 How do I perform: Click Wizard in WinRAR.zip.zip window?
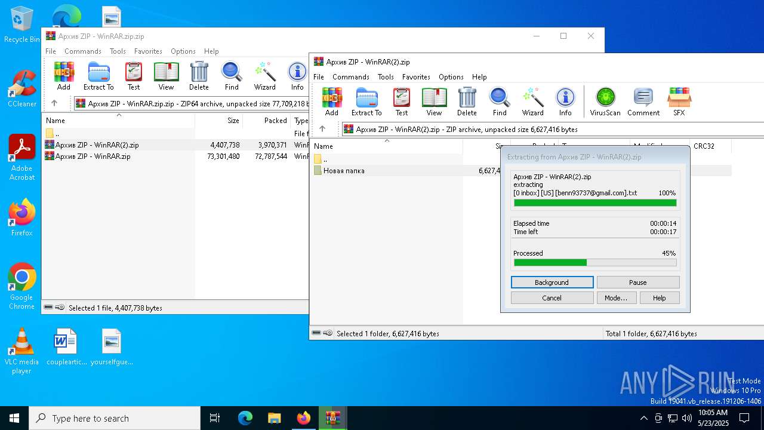pos(264,76)
